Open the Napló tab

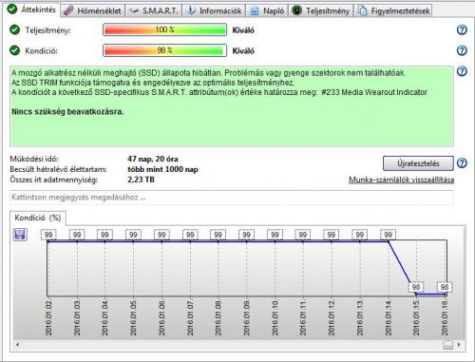pos(268,10)
